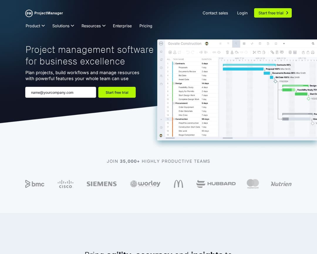
Task: Switch to the calendar view tab
Action: pos(260,44)
